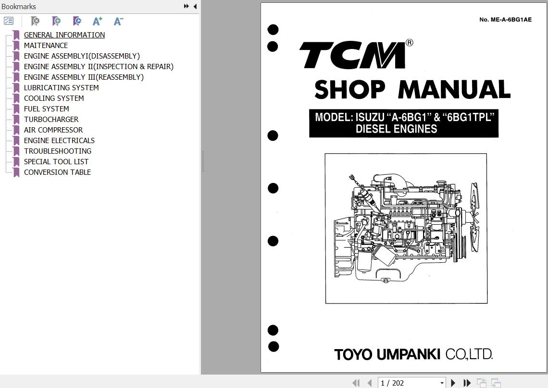Click the previous view icon
548x388 pixels.
(x=482, y=383)
